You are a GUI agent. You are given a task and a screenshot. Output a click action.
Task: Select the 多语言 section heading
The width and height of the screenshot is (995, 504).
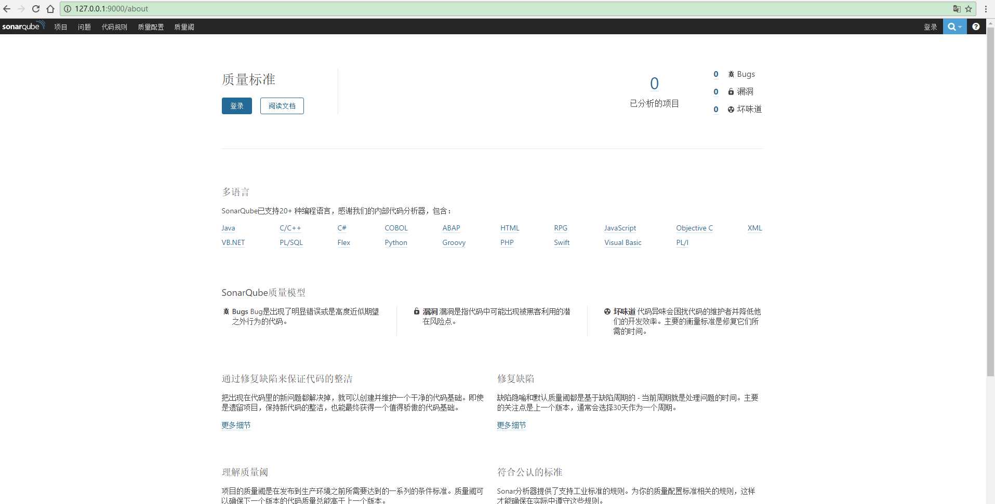click(x=235, y=192)
